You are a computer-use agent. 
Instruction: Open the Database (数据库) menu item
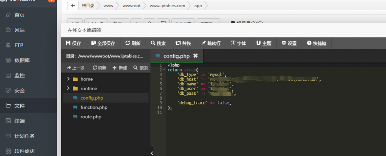[x=22, y=60]
